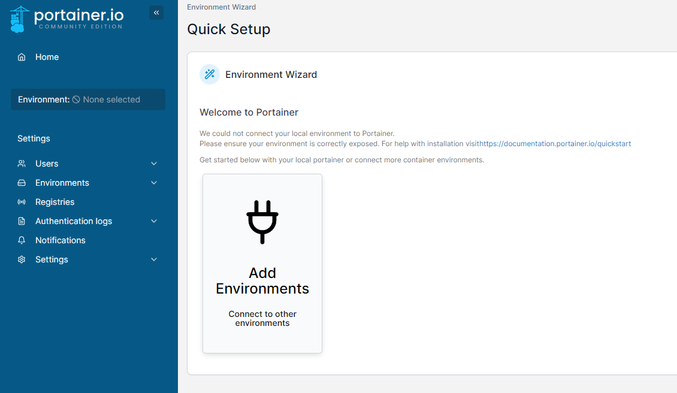The width and height of the screenshot is (677, 393).
Task: Click the Home house icon
Action: [x=22, y=57]
